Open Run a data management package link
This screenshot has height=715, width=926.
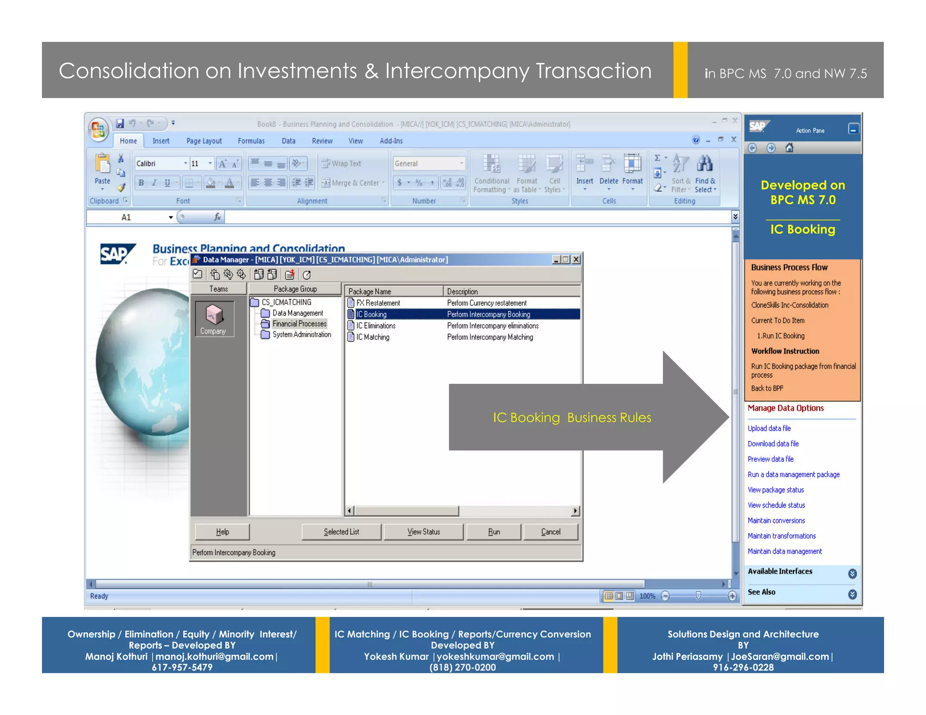point(794,475)
